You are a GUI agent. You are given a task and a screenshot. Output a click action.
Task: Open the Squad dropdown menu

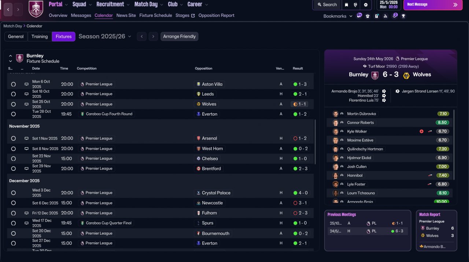82,4
